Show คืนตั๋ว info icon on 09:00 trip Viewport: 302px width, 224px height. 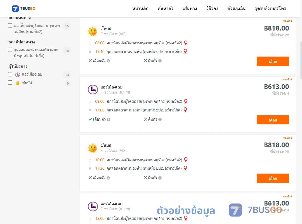(160, 120)
